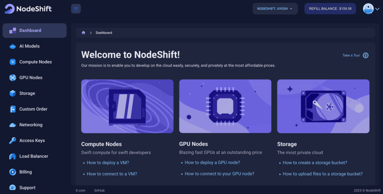Select Custom Order from the sidebar
The height and width of the screenshot is (194, 383).
33,109
